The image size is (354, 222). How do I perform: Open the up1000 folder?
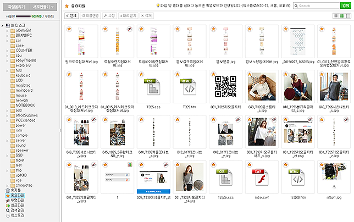[x=19, y=175]
